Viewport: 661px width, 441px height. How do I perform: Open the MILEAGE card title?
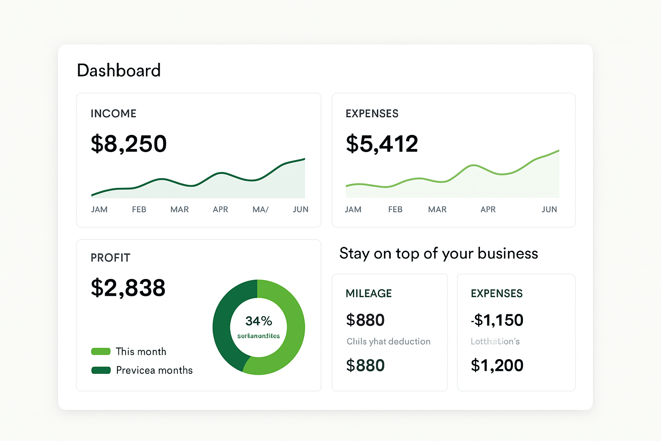coord(369,293)
